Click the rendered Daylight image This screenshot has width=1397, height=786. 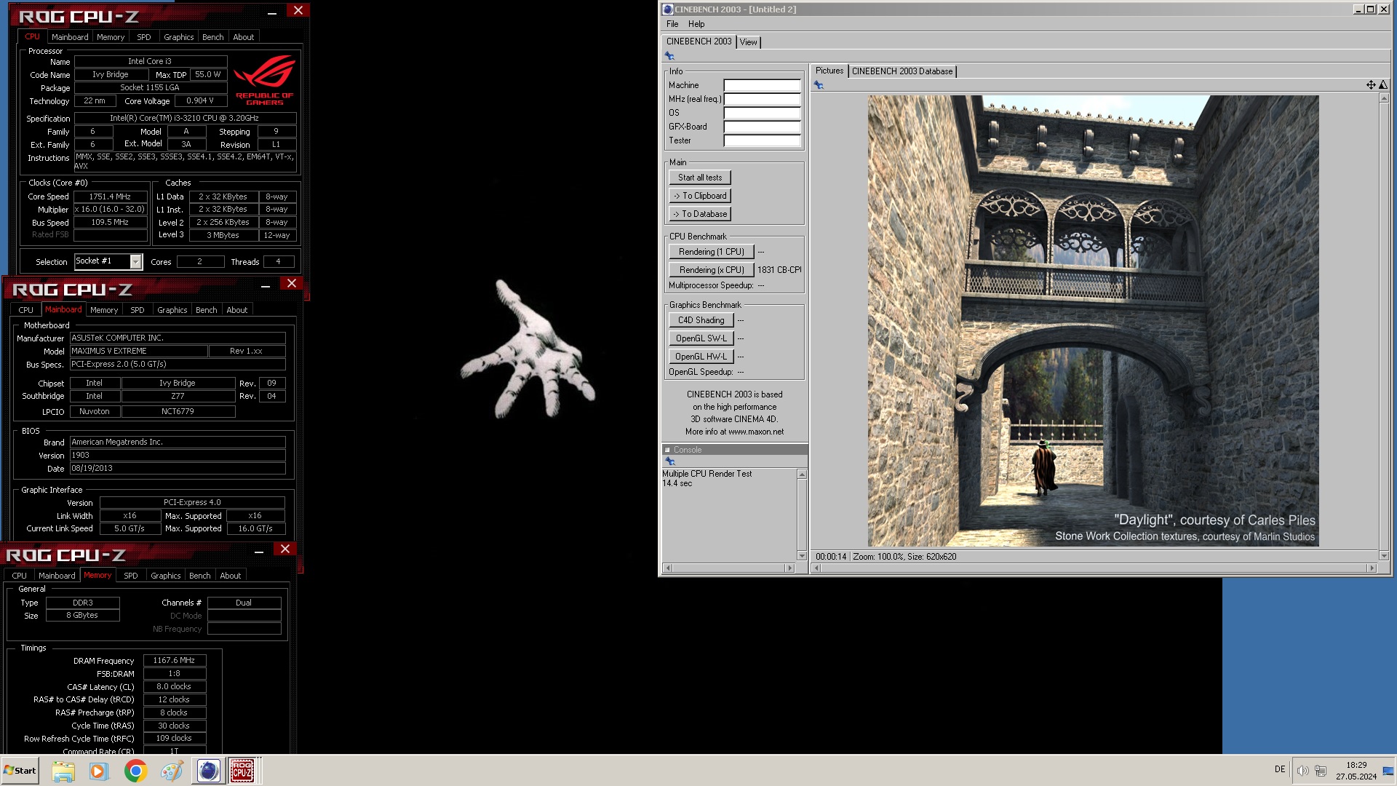(1093, 321)
